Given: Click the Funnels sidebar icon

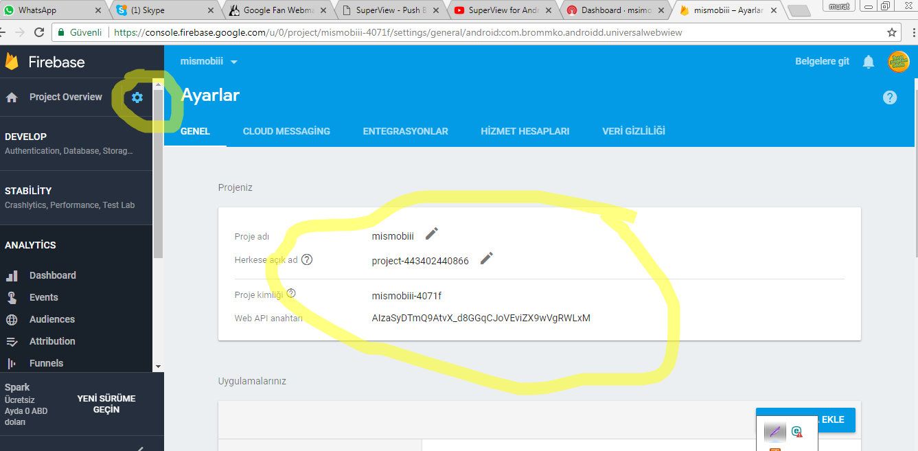Looking at the screenshot, I should 12,363.
